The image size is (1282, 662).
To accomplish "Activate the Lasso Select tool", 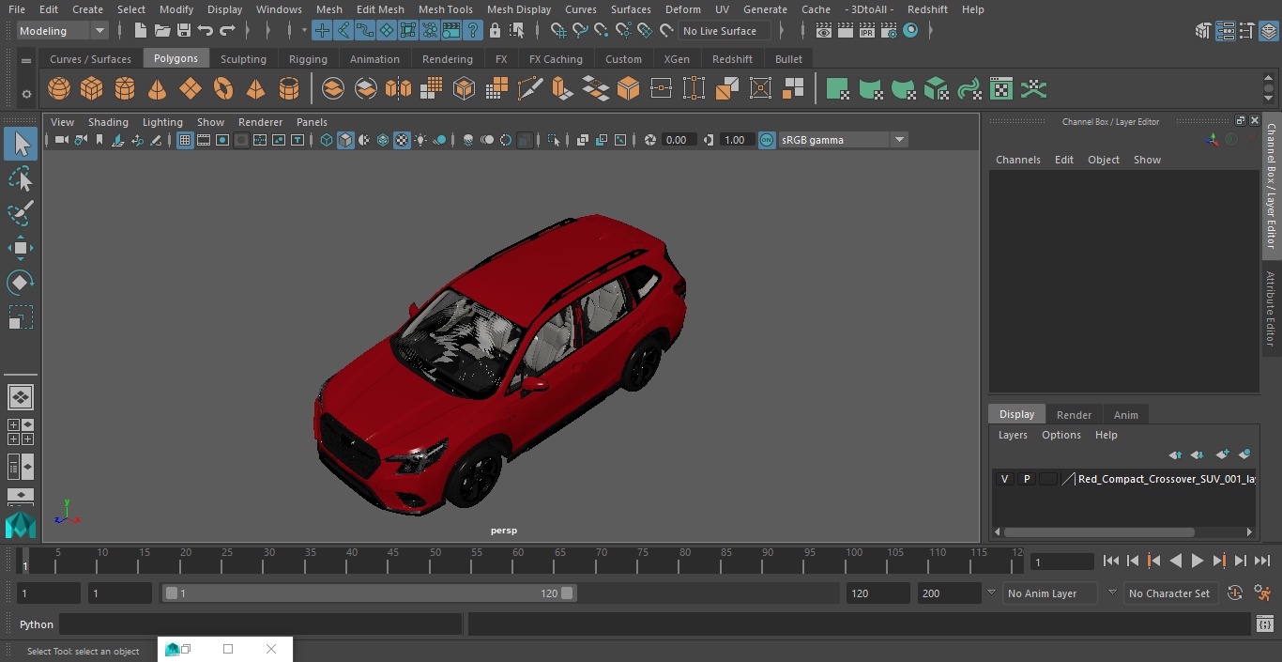I will [21, 178].
